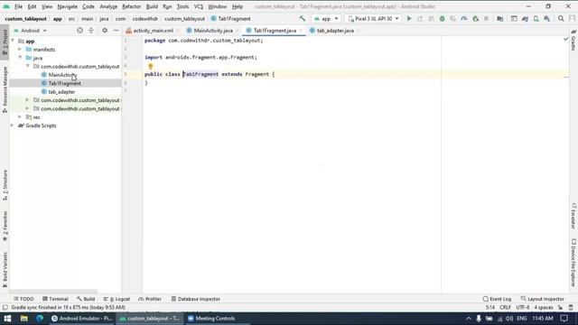Click the Profile app icon in toolbar
This screenshot has width=578, height=325.
[x=464, y=18]
